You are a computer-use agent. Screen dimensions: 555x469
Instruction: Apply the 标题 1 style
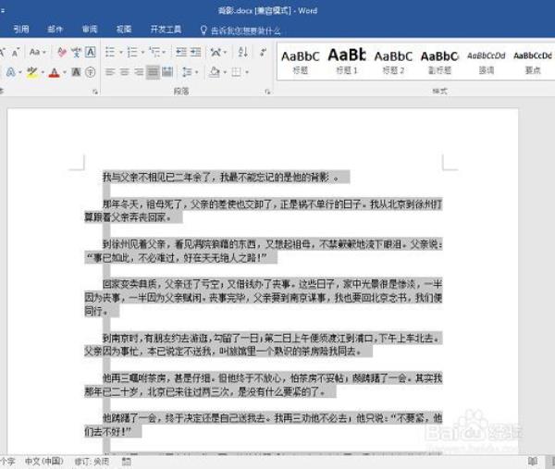[x=347, y=62]
